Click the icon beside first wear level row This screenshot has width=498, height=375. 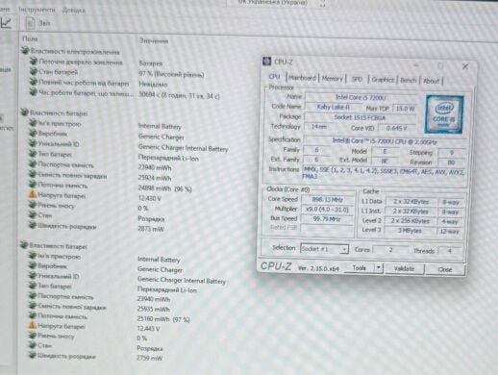pos(33,205)
